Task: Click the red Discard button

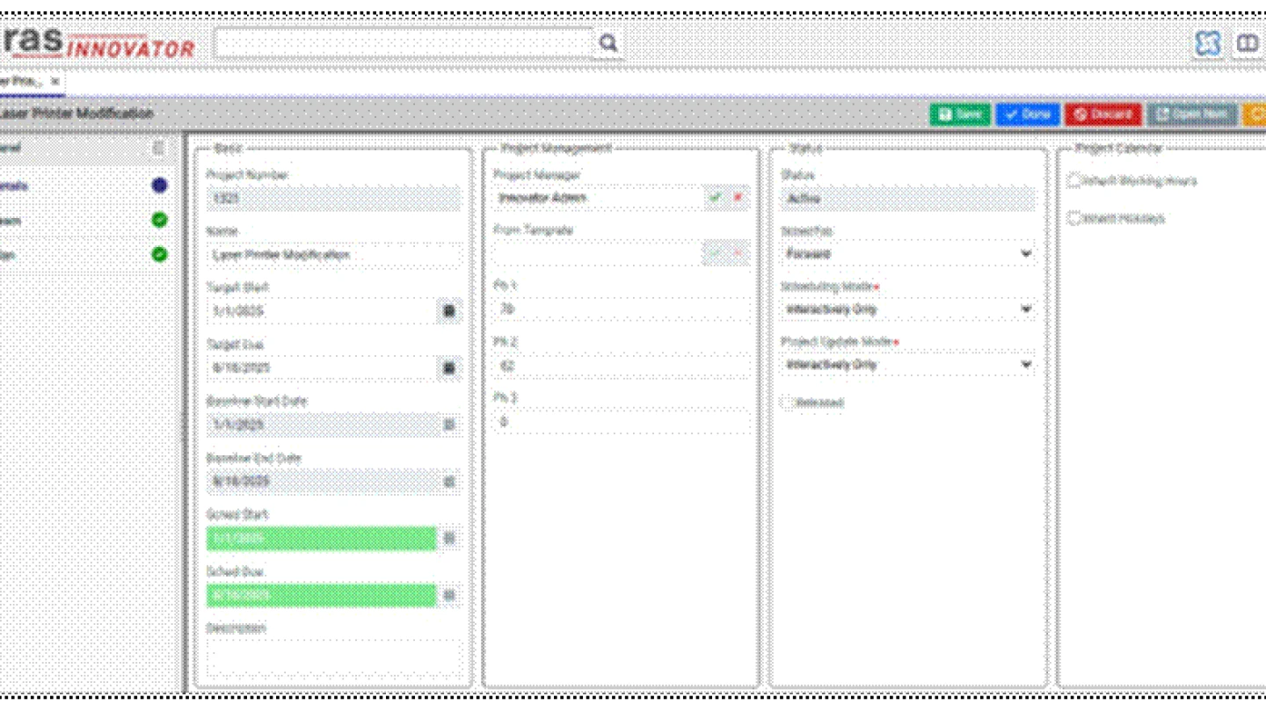Action: [1103, 114]
